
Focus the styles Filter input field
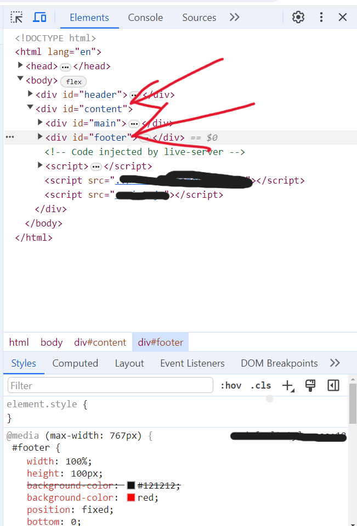(x=110, y=385)
